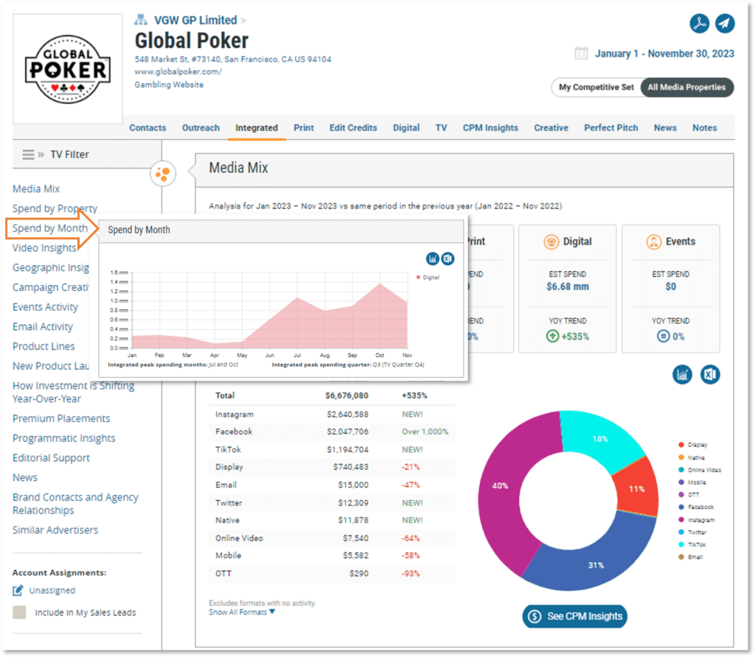Click the Display legend red swatch
This screenshot has height=657, width=755.
point(681,444)
